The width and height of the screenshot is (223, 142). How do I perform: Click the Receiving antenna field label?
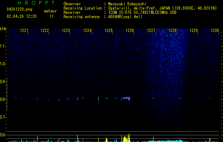(x=82, y=17)
